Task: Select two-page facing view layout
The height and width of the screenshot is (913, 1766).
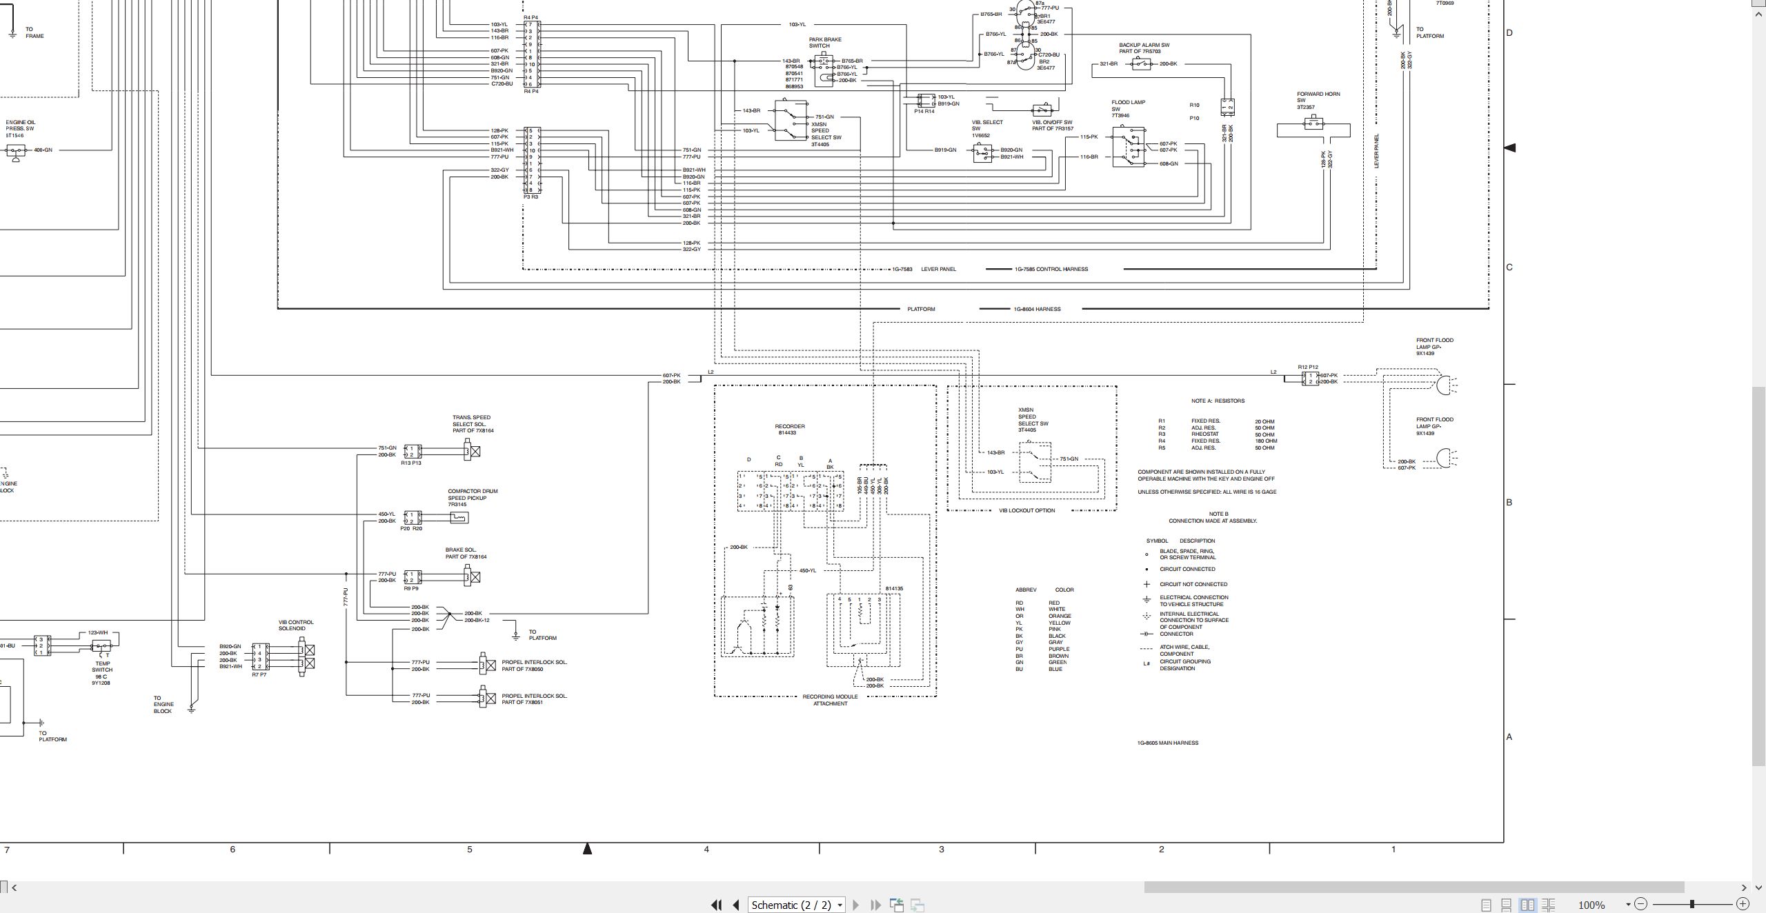Action: [x=1527, y=905]
